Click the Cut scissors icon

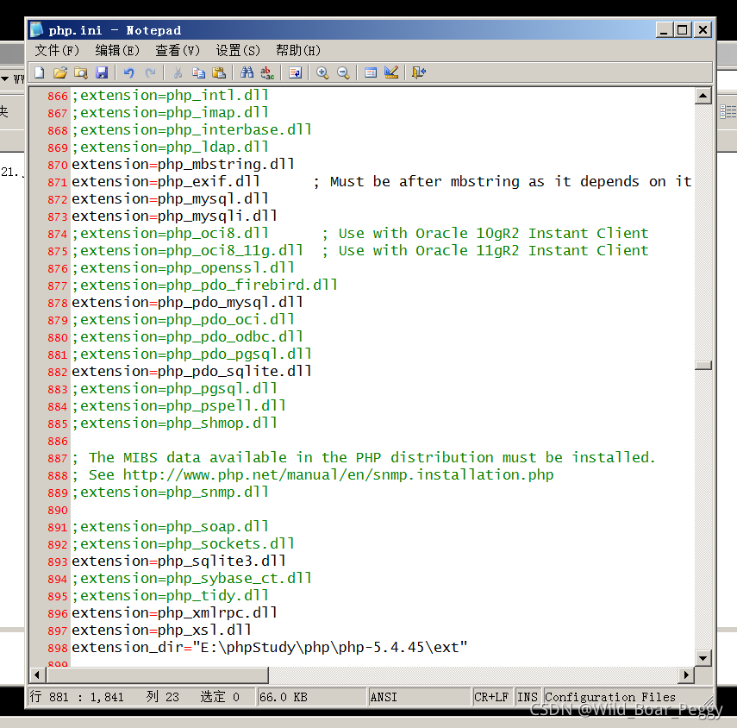[x=178, y=72]
